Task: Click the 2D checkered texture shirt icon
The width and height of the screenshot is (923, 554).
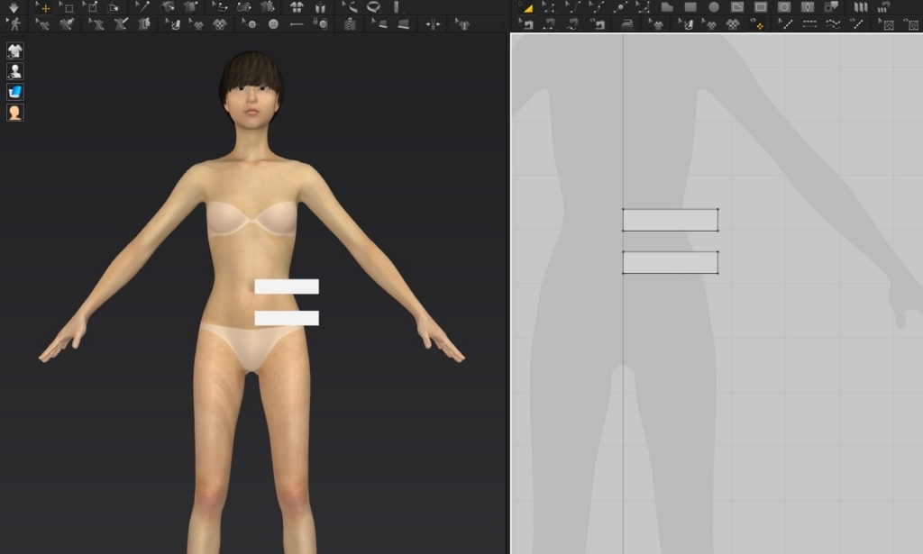Action: tap(733, 24)
